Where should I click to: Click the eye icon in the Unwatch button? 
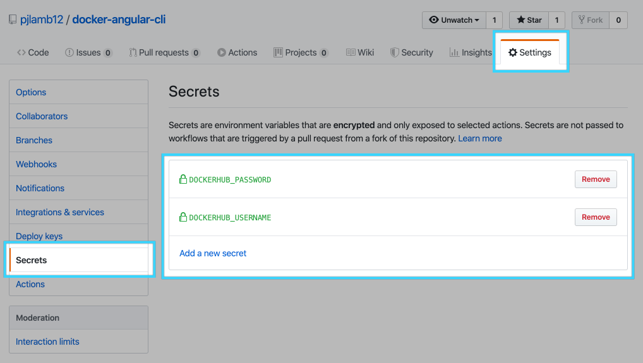433,20
